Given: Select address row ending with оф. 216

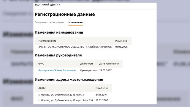Looking at the screenshot, I should coord(73,100).
